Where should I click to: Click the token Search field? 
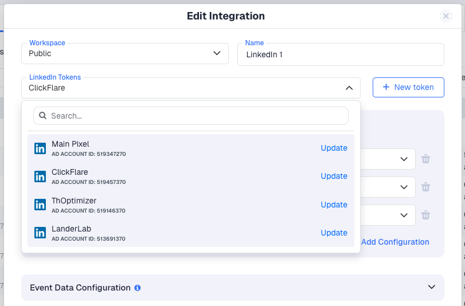195,116
